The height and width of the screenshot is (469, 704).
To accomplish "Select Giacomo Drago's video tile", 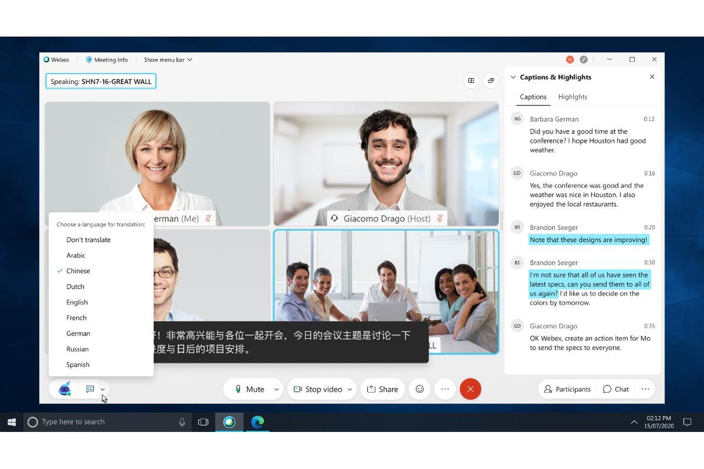I will click(x=386, y=164).
